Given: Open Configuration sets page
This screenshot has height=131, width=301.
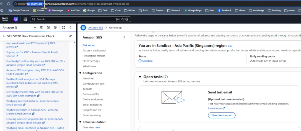Looking at the screenshot, I should coord(94,84).
